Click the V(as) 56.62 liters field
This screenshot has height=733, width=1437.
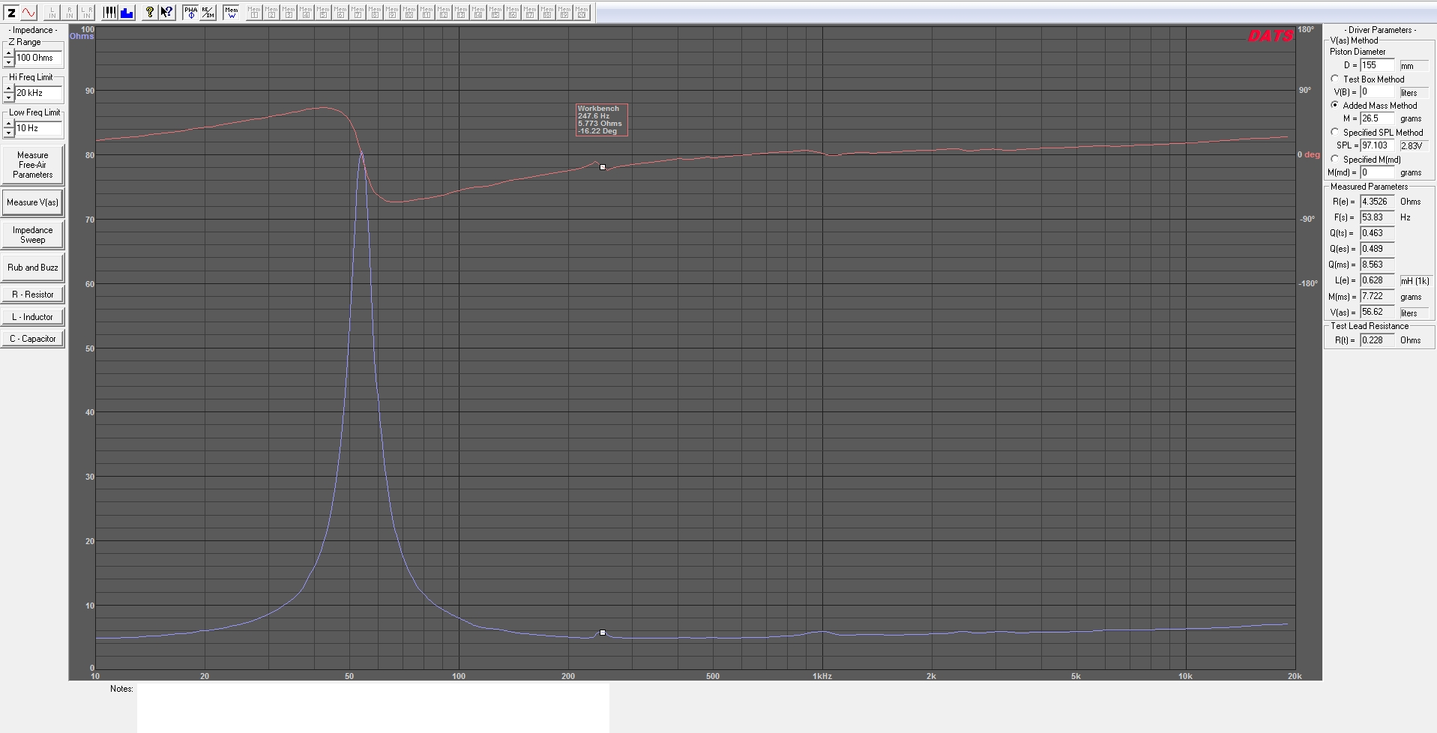[x=1378, y=313]
